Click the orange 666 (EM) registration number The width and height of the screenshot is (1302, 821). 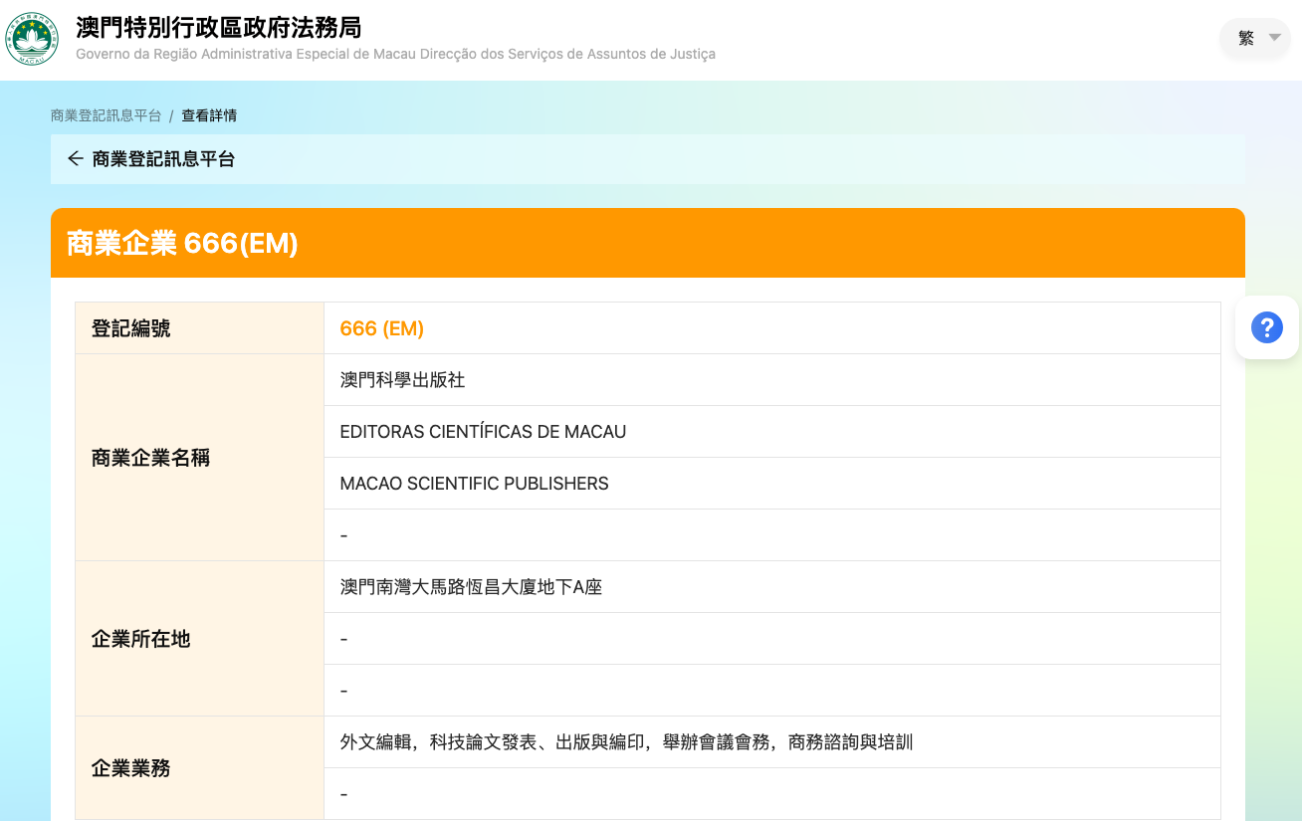381,328
